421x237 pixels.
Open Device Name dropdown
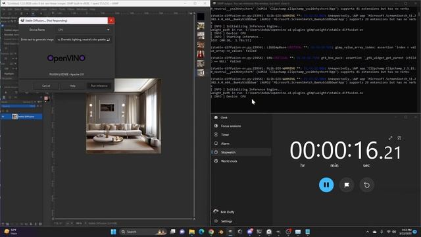click(84, 30)
